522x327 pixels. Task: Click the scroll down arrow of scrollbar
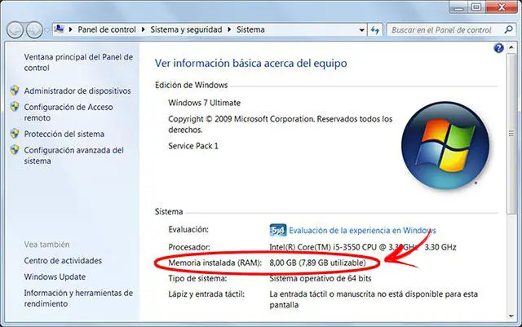511,316
